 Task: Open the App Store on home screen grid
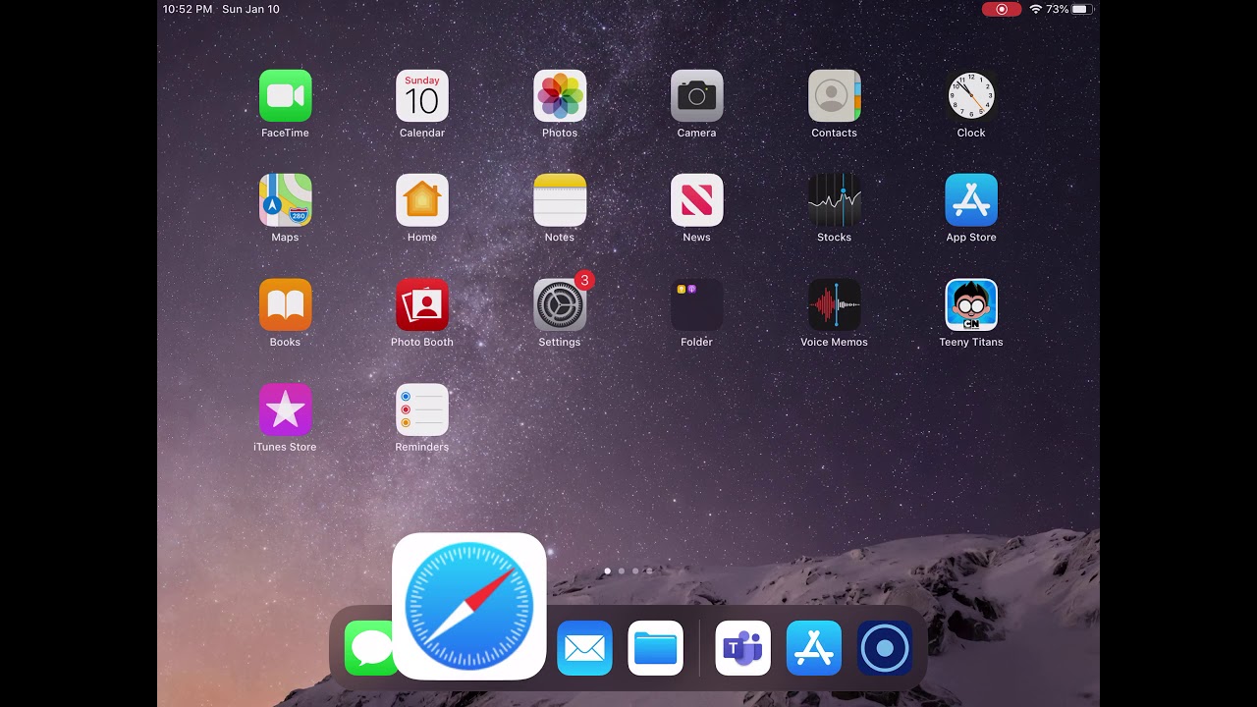(971, 200)
